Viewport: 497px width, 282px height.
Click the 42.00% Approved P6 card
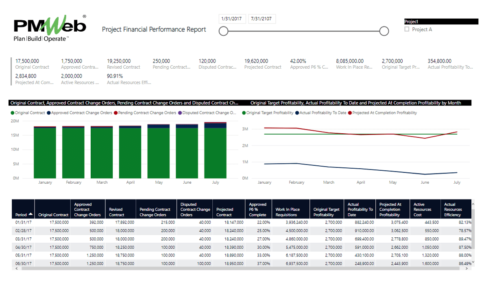[309, 64]
